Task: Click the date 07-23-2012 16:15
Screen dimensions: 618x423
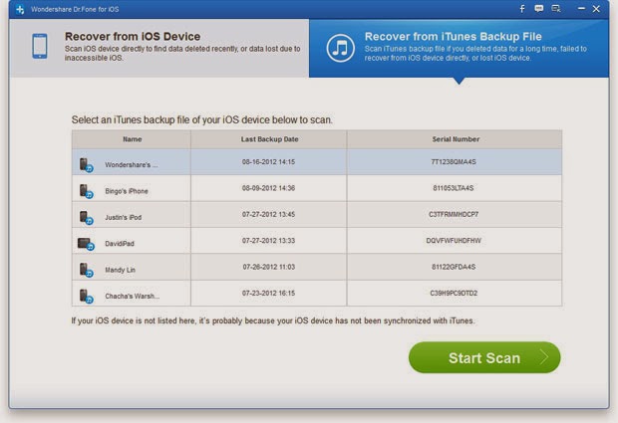Action: [268, 294]
